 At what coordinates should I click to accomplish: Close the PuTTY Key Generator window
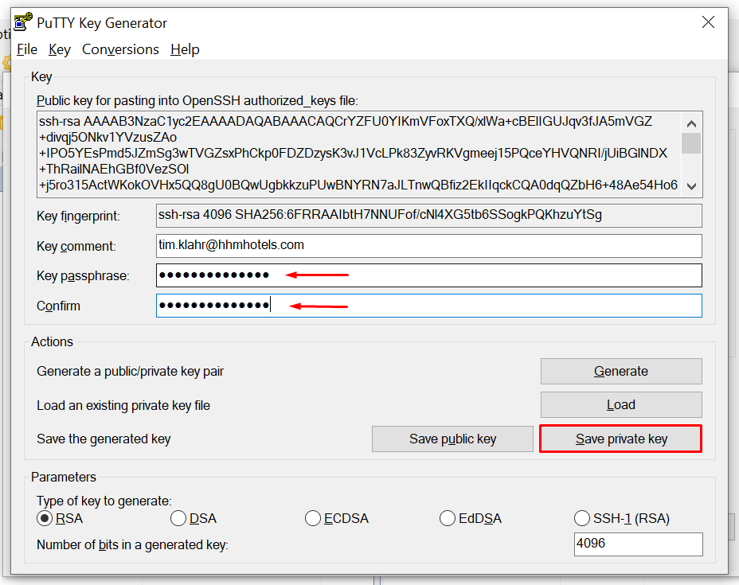[x=708, y=22]
